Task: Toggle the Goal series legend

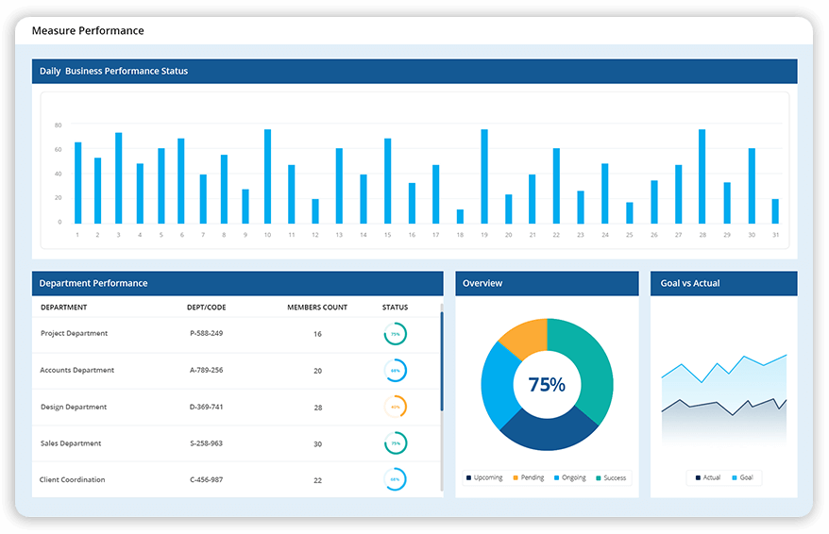Action: tap(742, 478)
